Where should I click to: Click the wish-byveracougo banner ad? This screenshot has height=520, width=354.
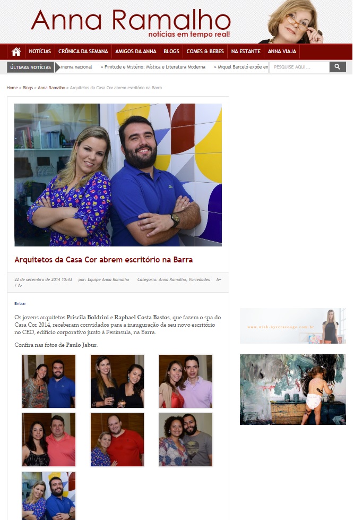click(x=292, y=326)
